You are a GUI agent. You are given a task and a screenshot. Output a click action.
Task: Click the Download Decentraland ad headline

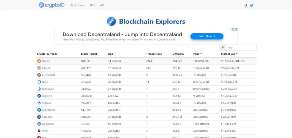[122, 34]
